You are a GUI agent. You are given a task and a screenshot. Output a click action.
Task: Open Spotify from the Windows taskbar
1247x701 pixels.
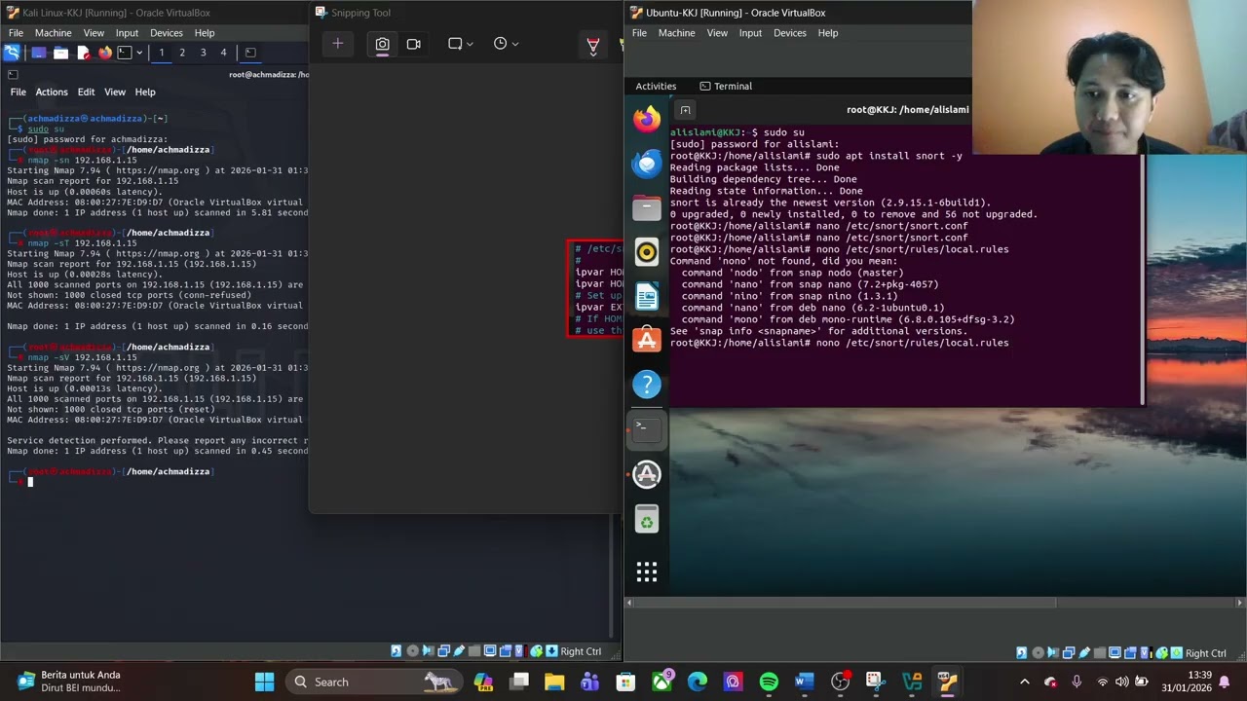click(769, 682)
